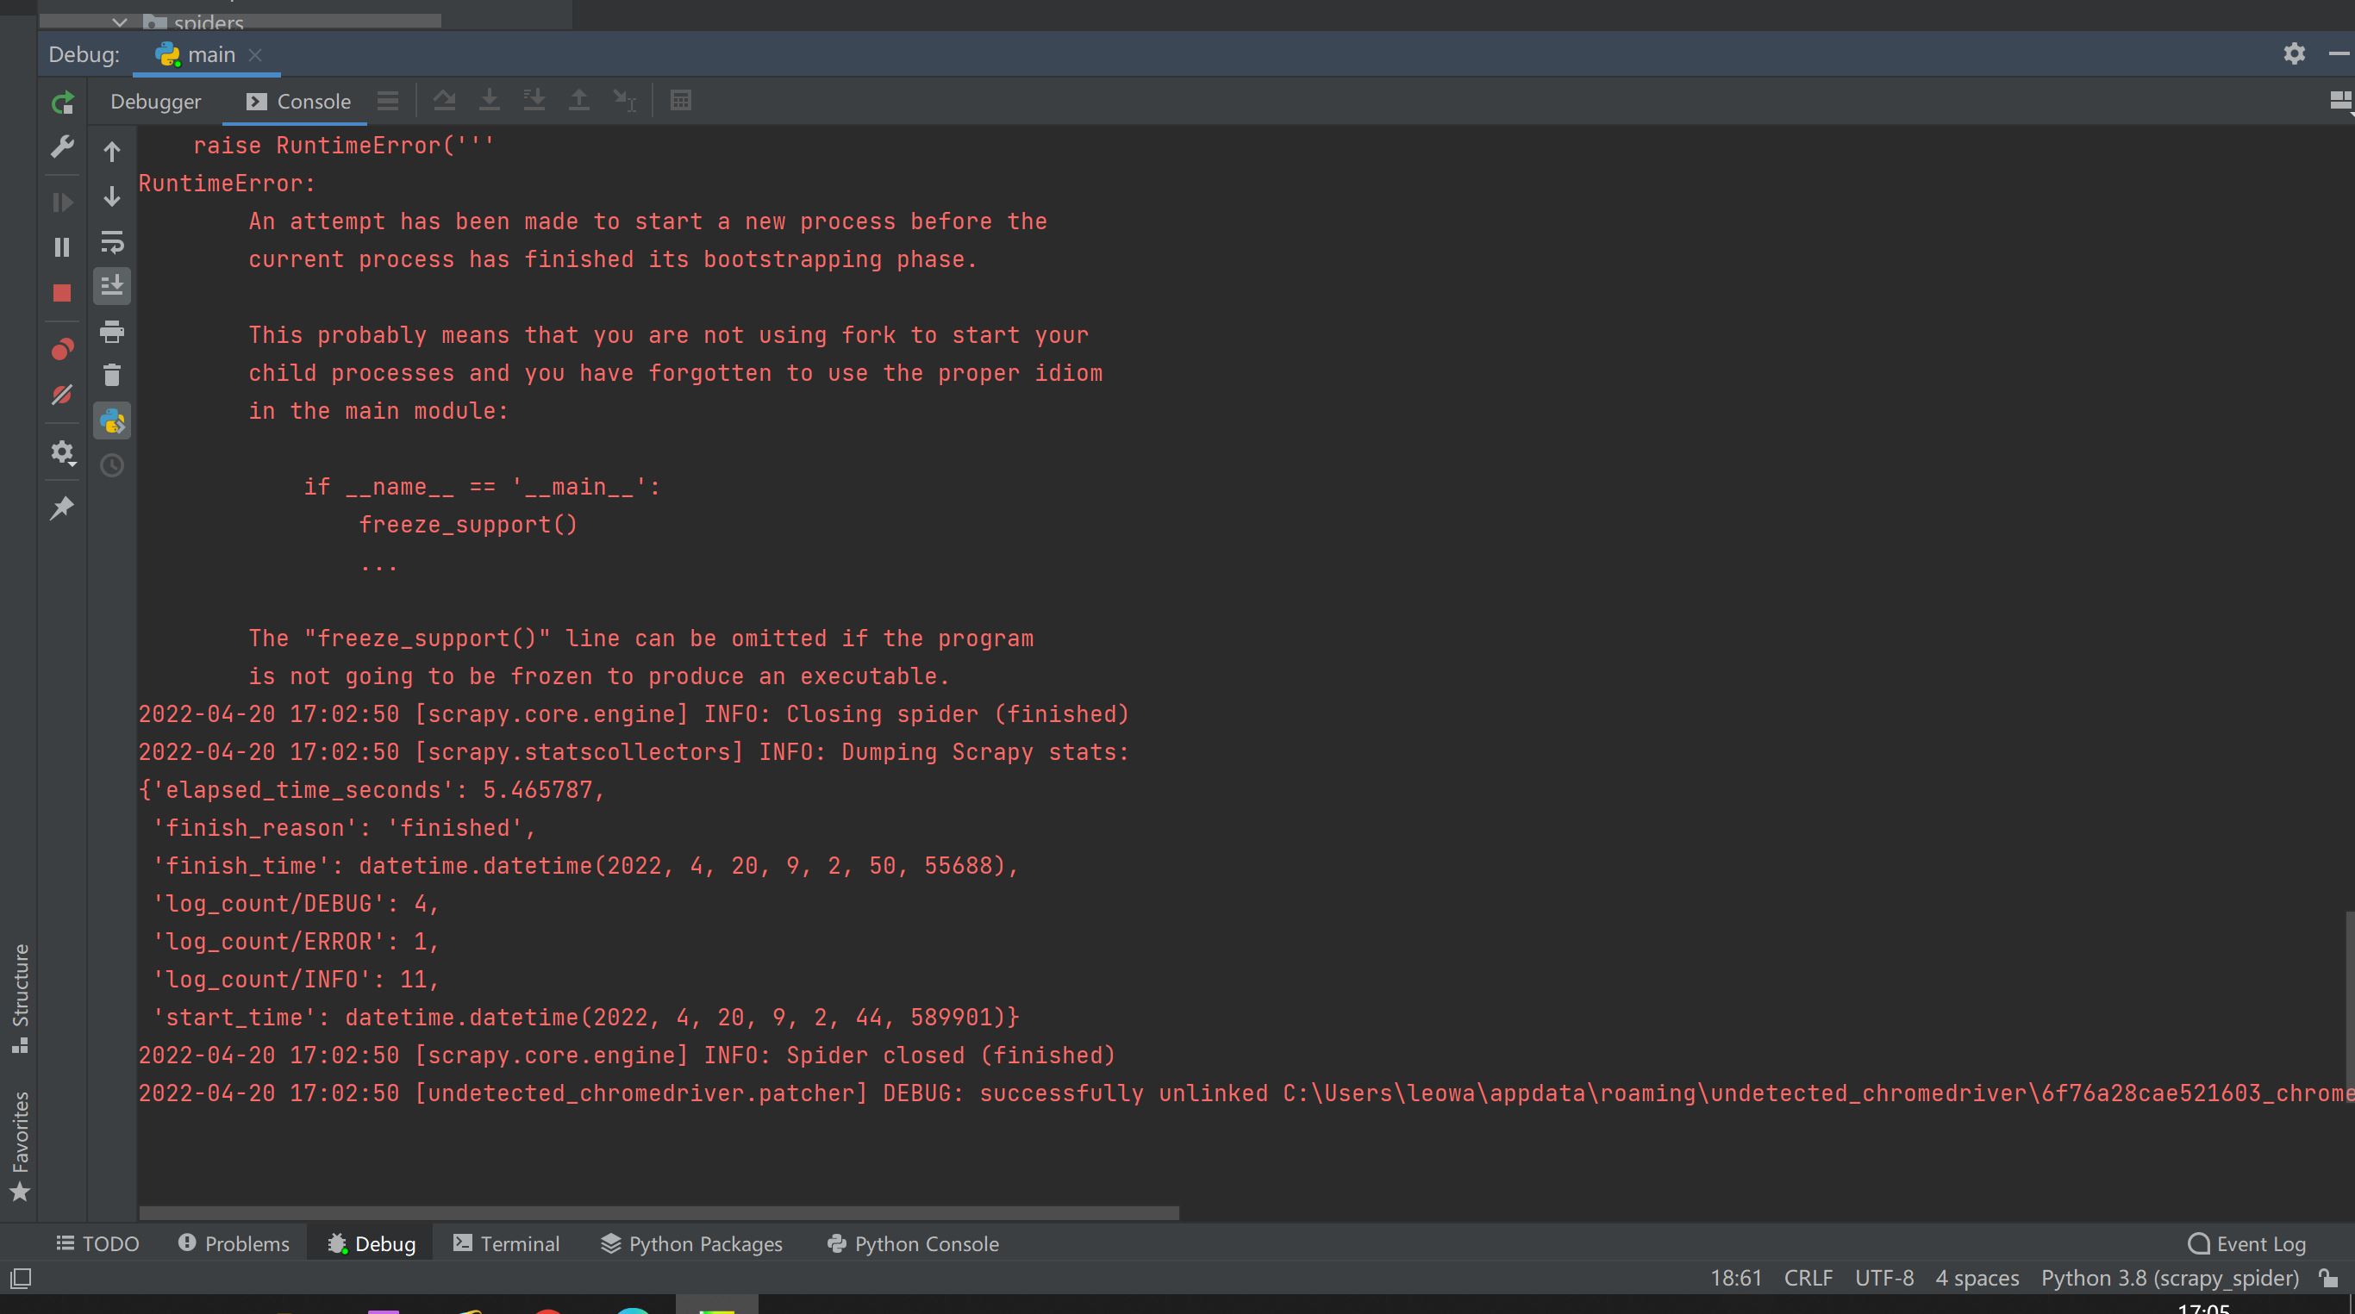Open the Python Packages tool window
2355x1314 pixels.
point(691,1243)
